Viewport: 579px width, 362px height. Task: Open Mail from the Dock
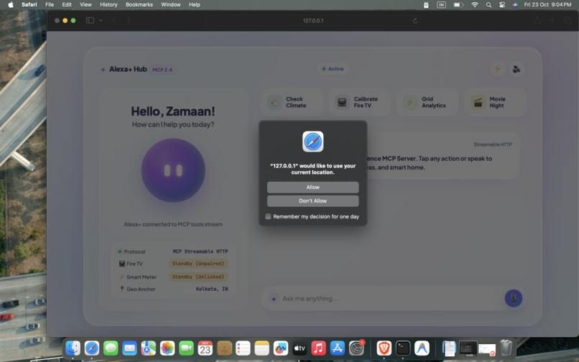point(129,348)
